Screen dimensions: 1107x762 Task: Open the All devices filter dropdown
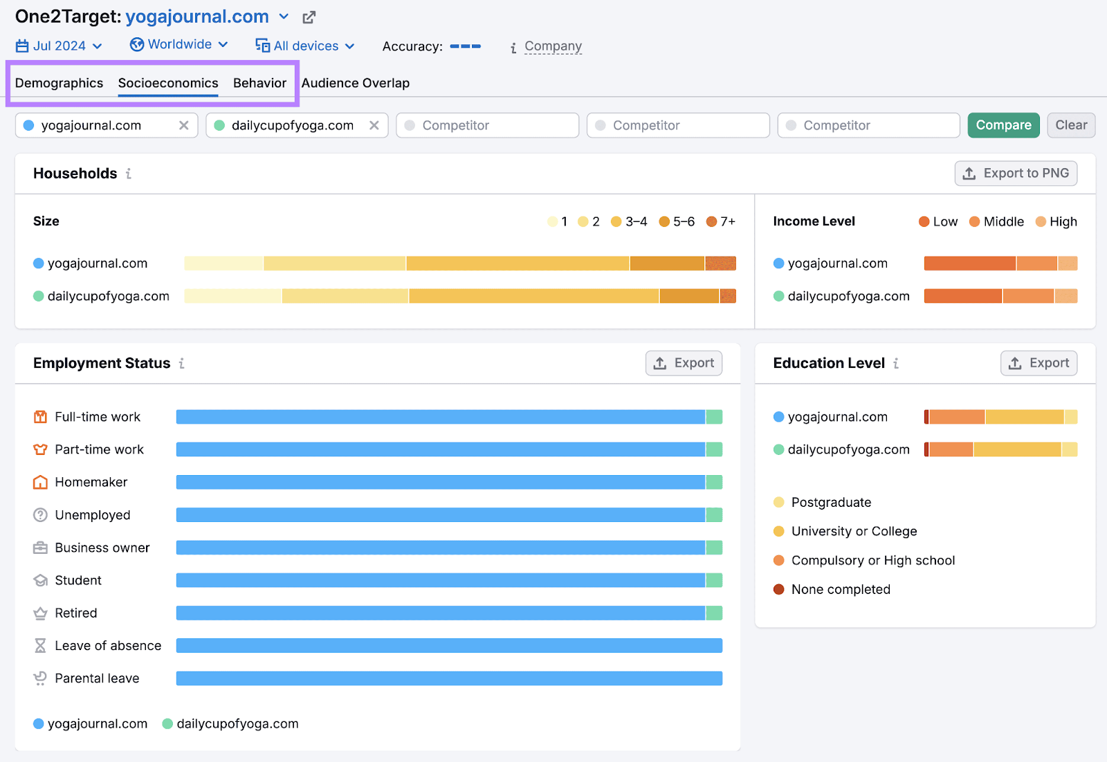tap(305, 46)
